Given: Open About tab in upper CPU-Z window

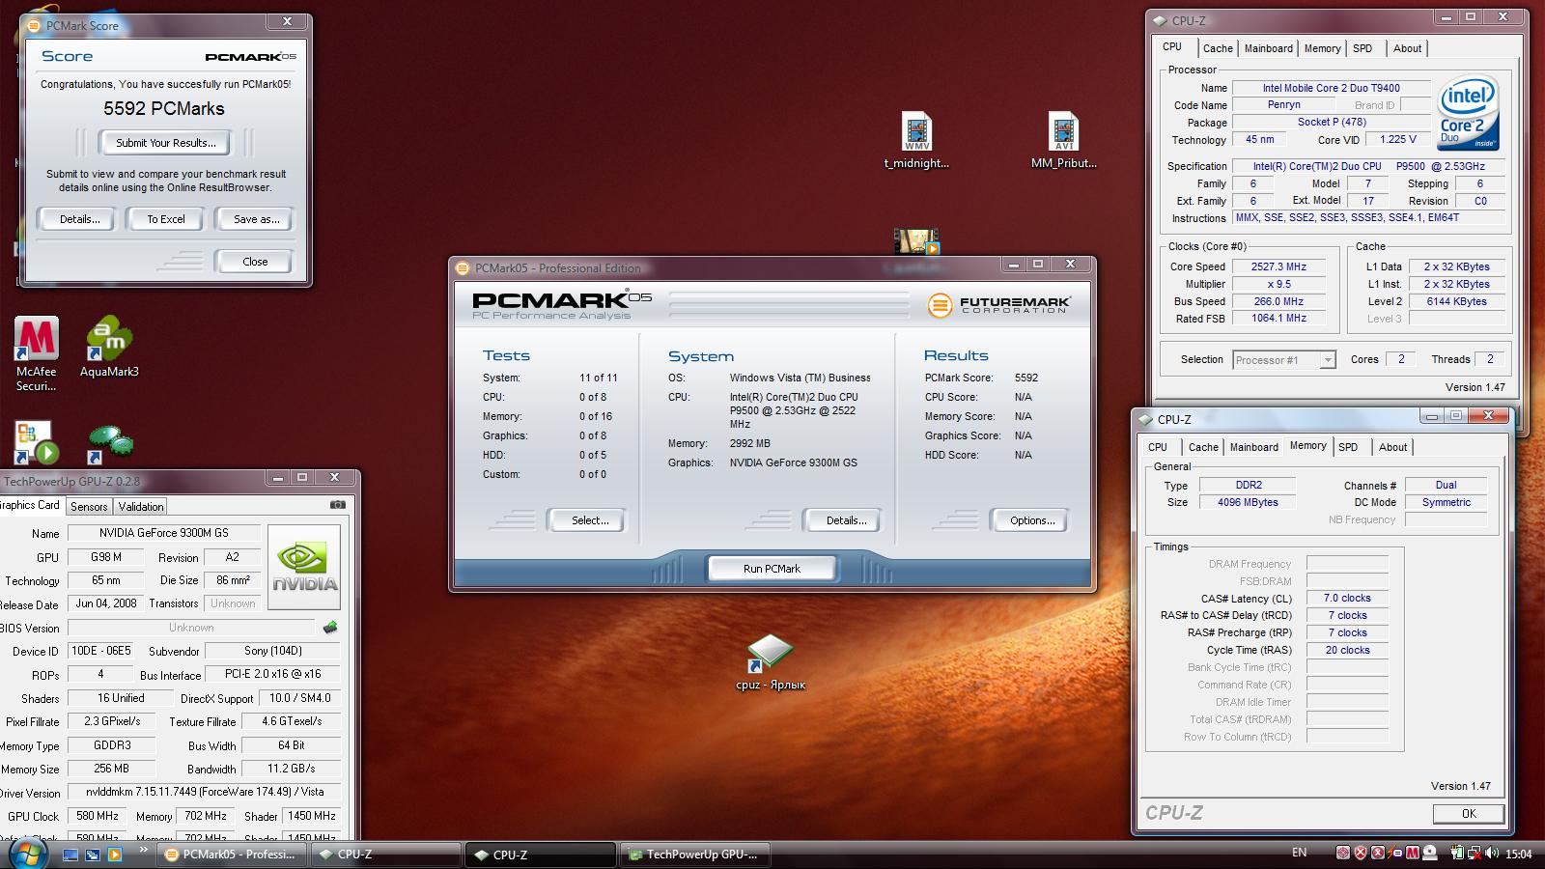Looking at the screenshot, I should tap(1407, 48).
